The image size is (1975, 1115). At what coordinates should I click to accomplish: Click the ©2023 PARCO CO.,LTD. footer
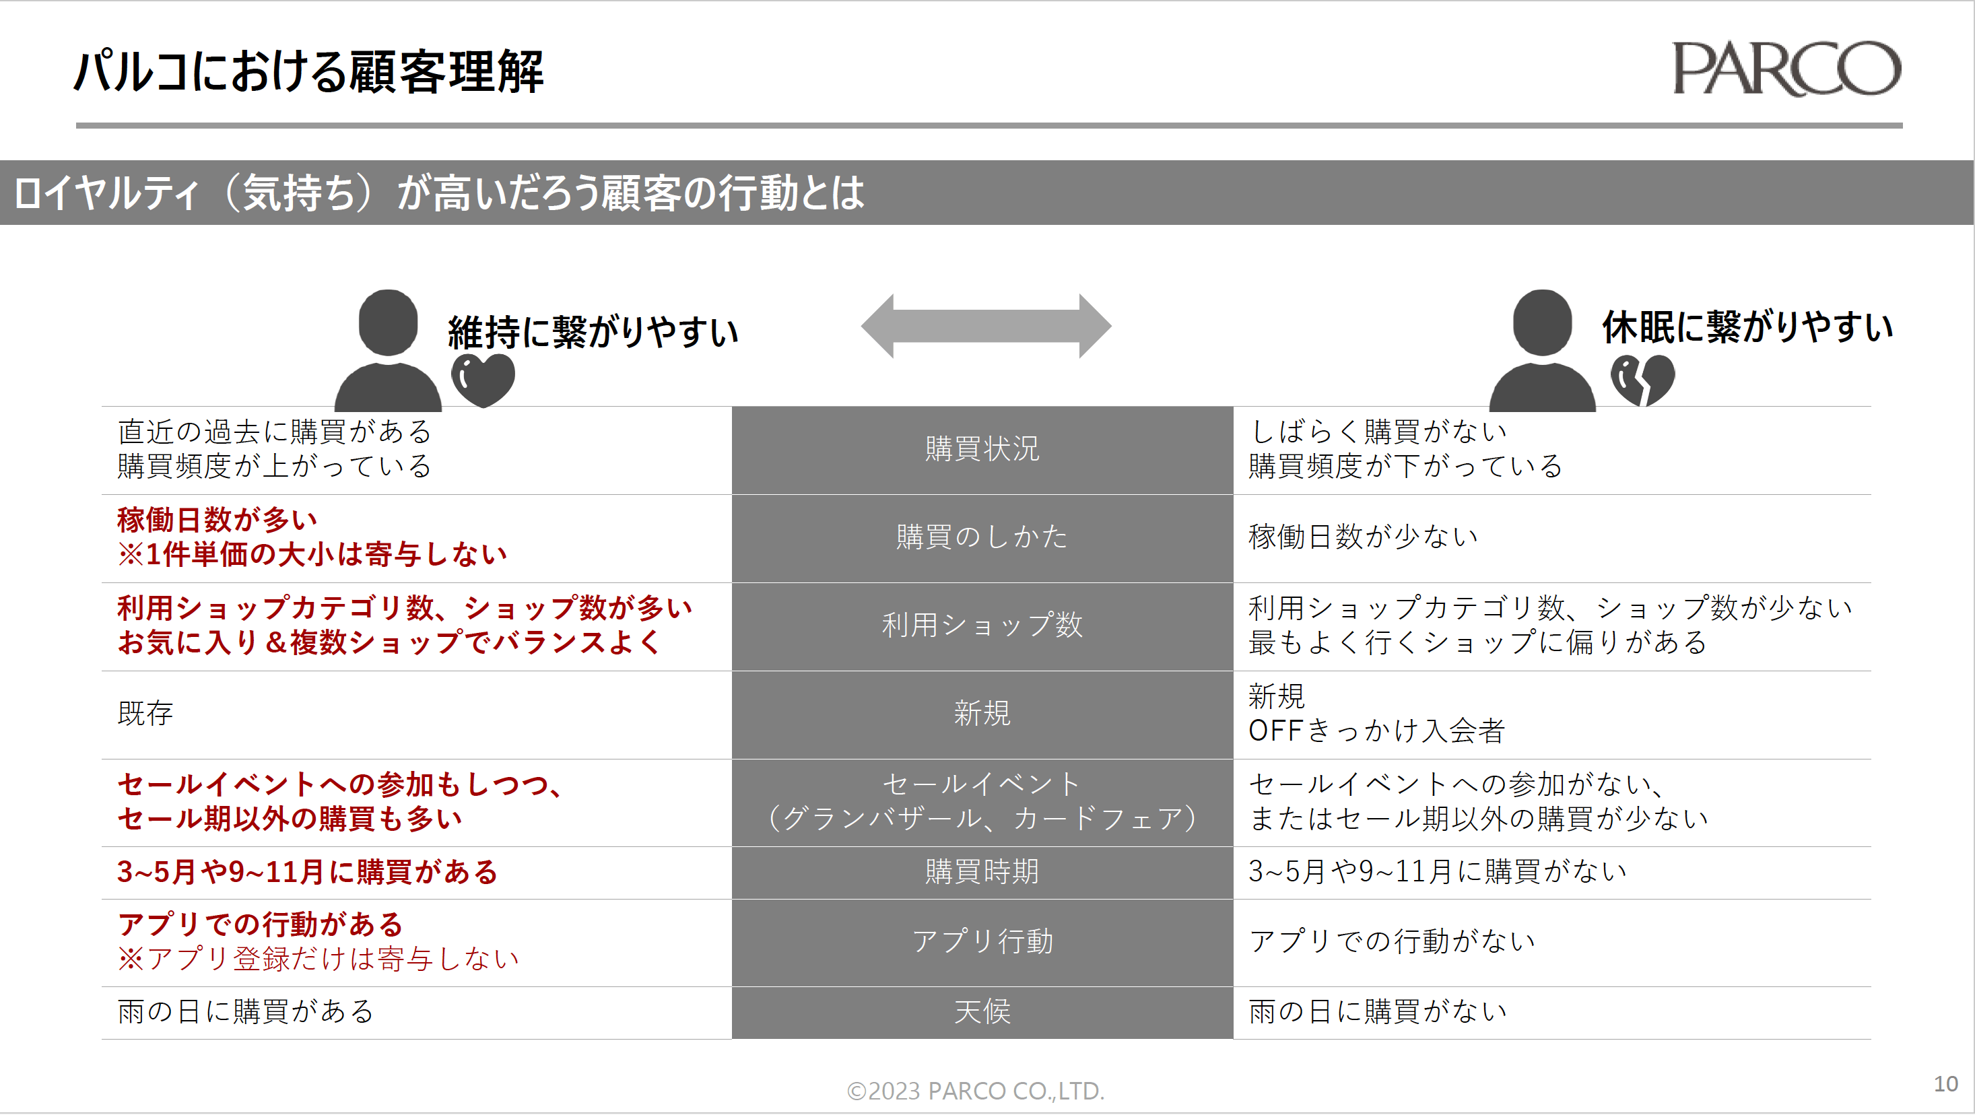pyautogui.click(x=975, y=1091)
